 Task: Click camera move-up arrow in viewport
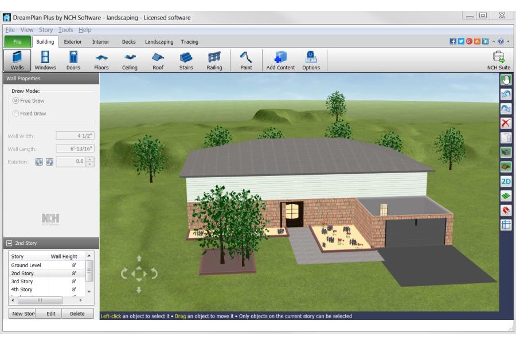tap(139, 259)
